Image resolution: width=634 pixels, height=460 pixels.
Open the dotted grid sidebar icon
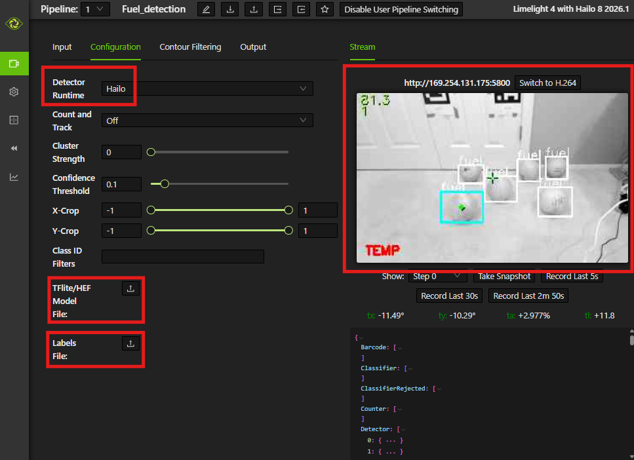(x=14, y=120)
